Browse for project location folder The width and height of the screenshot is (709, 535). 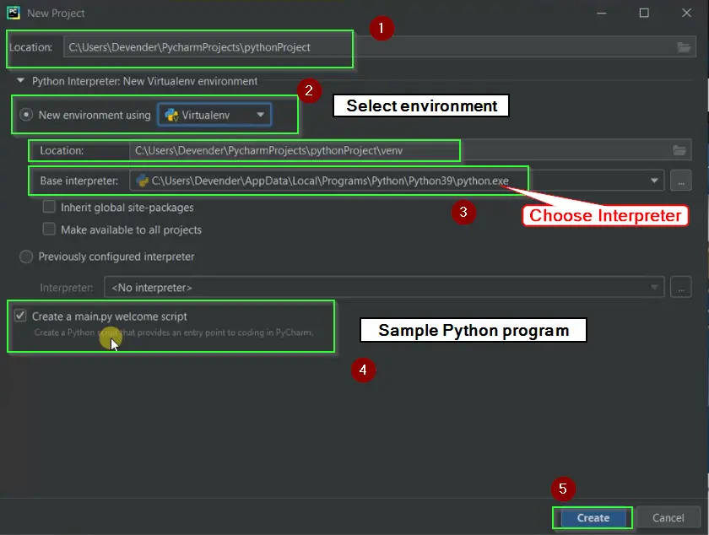pyautogui.click(x=684, y=47)
